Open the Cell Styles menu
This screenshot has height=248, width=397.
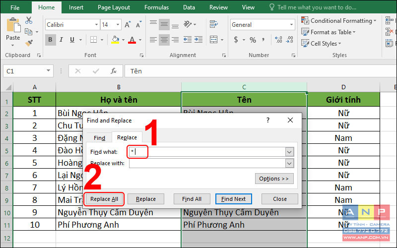pos(321,44)
